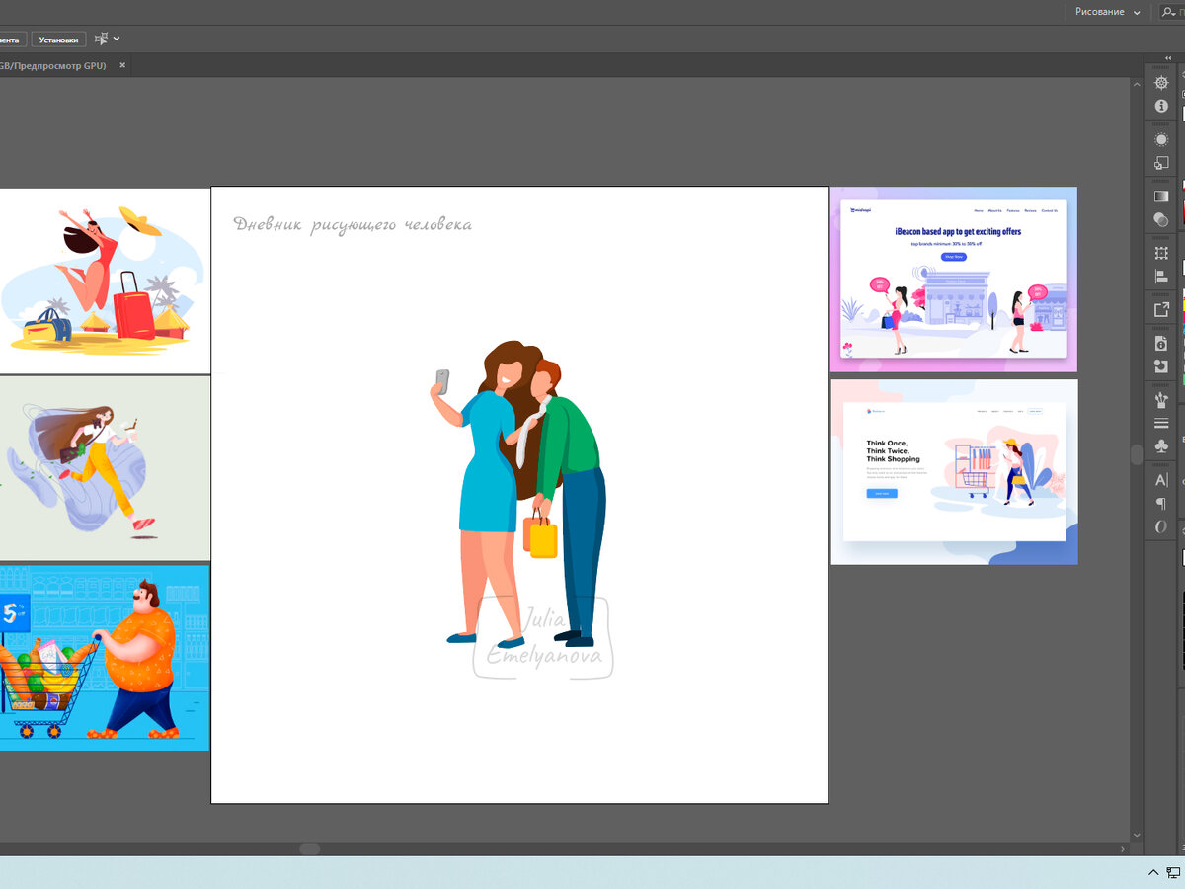Screen dimensions: 1185x889
Task: Open the Gradient panel
Action: click(1161, 196)
